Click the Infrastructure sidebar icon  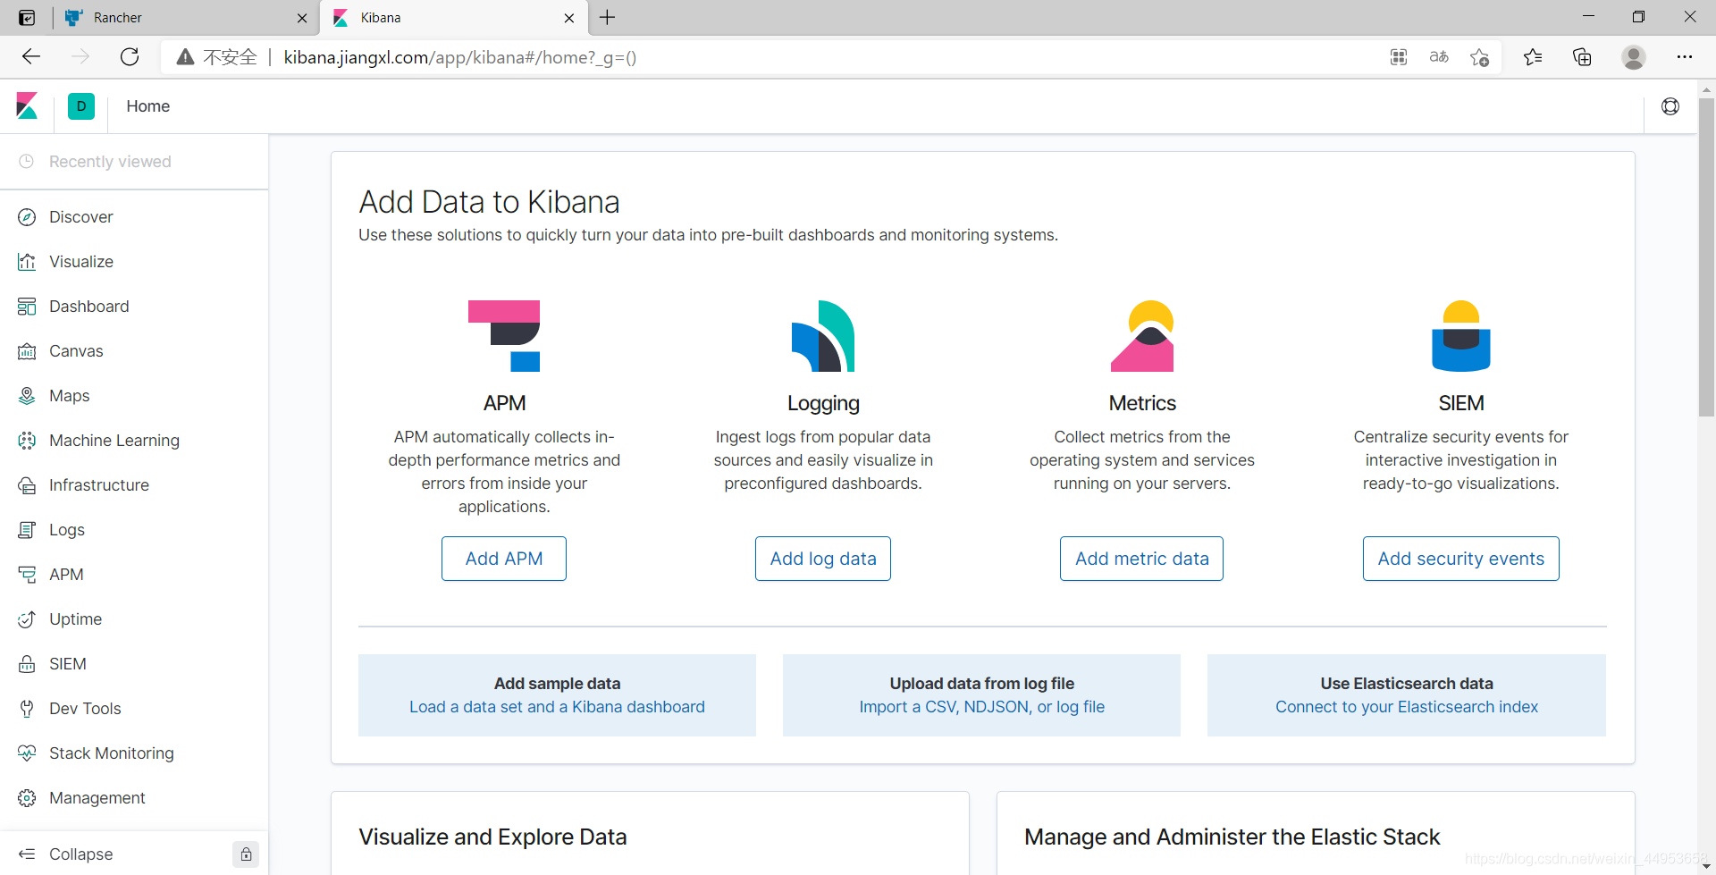(x=27, y=485)
